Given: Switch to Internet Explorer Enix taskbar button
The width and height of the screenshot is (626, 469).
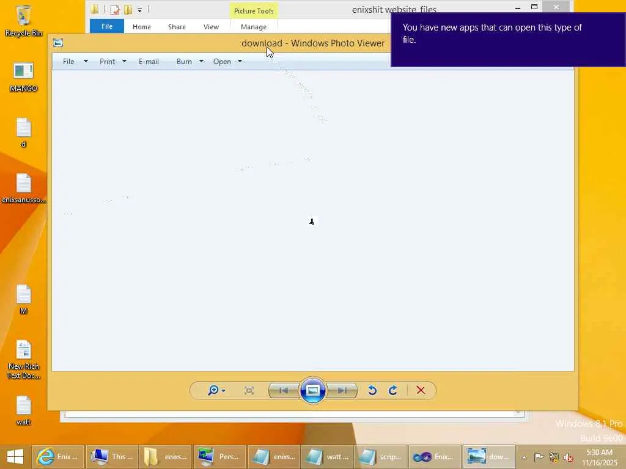Looking at the screenshot, I should [x=58, y=457].
